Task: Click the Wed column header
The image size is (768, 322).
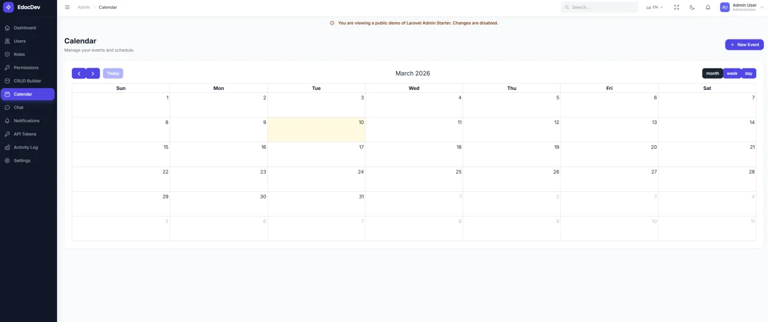Action: tap(414, 88)
